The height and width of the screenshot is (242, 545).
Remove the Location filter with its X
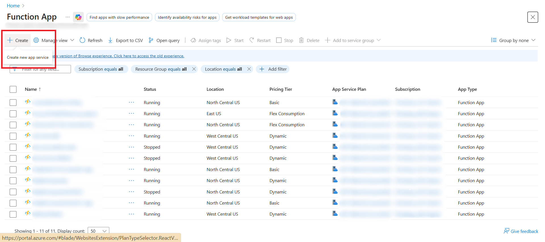click(x=249, y=69)
